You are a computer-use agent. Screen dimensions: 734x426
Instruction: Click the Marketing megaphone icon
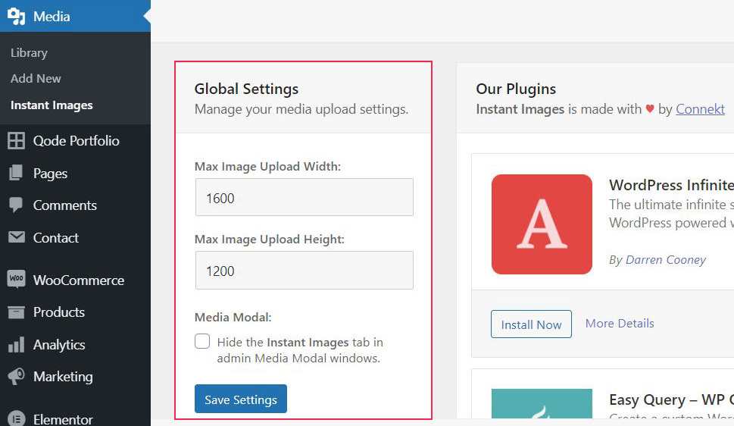pos(17,376)
